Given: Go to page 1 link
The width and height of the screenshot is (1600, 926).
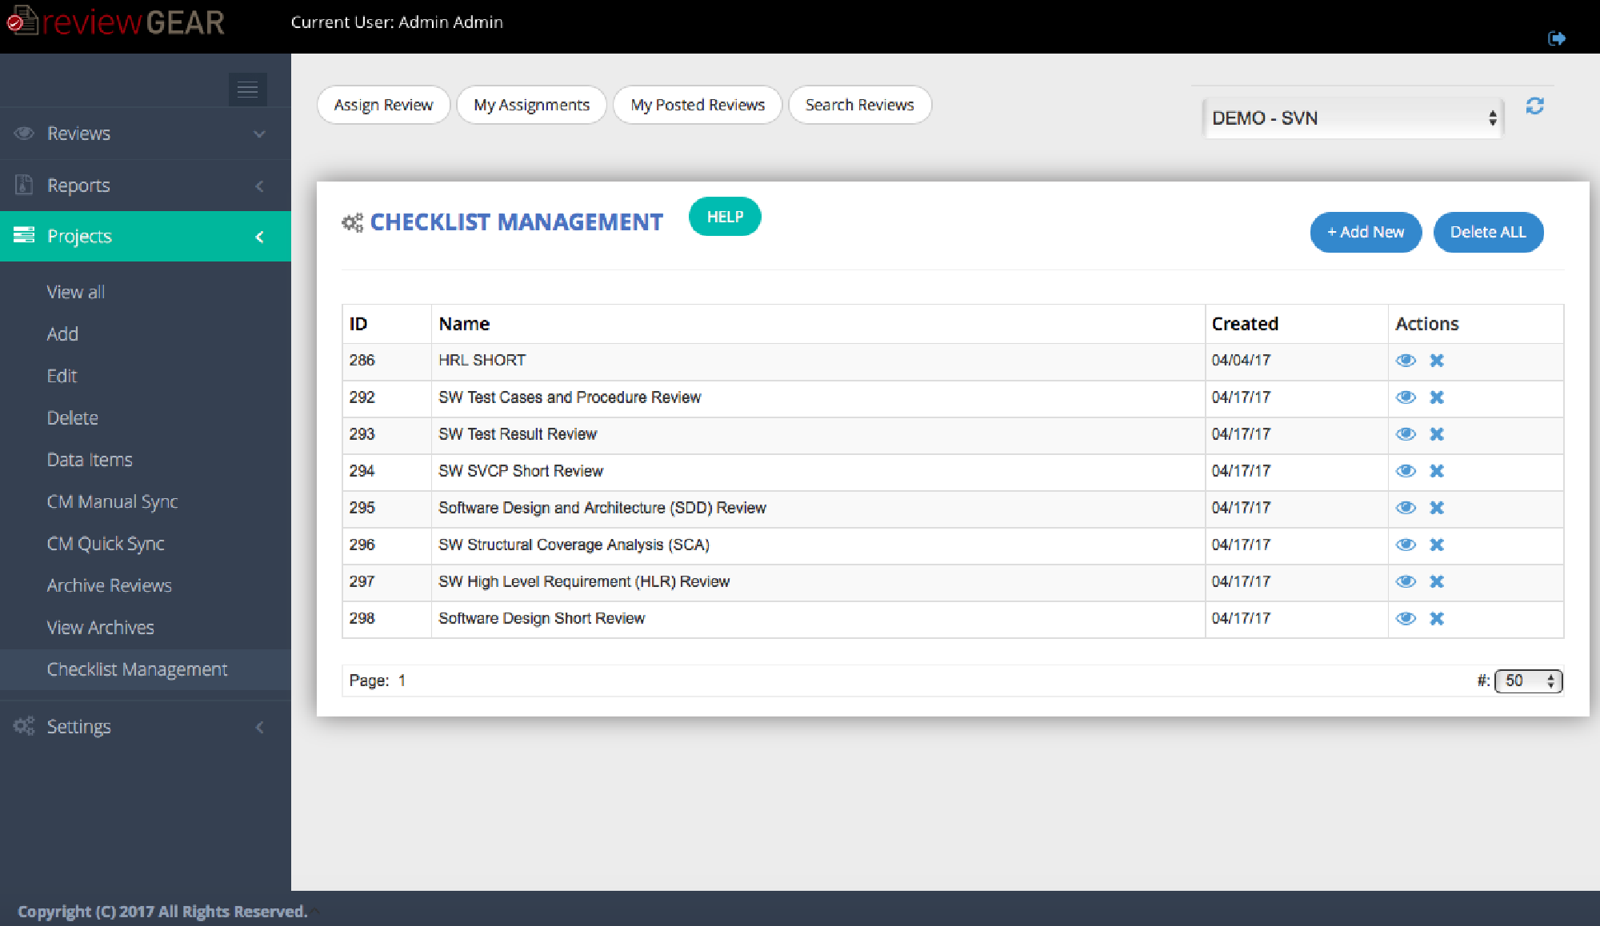Looking at the screenshot, I should coord(402,681).
